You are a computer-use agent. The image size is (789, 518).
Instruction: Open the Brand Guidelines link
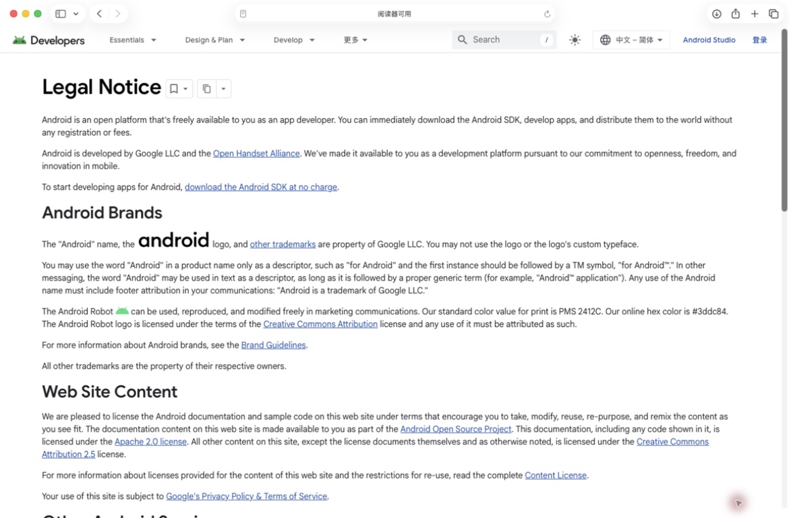273,345
